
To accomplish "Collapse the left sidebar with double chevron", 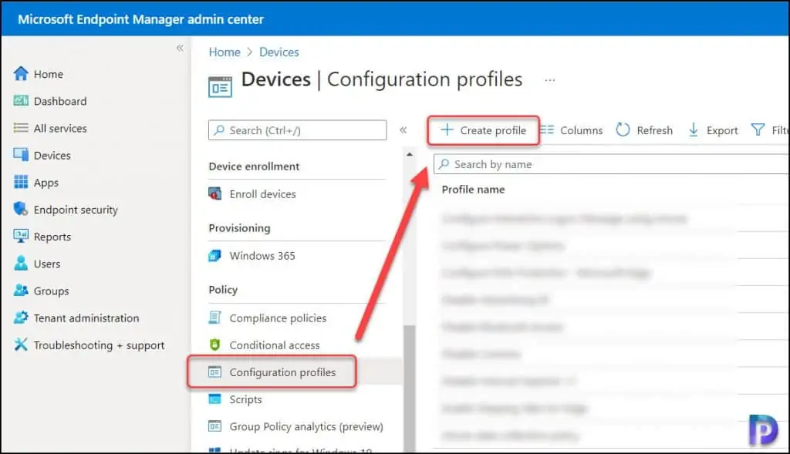I will 180,48.
